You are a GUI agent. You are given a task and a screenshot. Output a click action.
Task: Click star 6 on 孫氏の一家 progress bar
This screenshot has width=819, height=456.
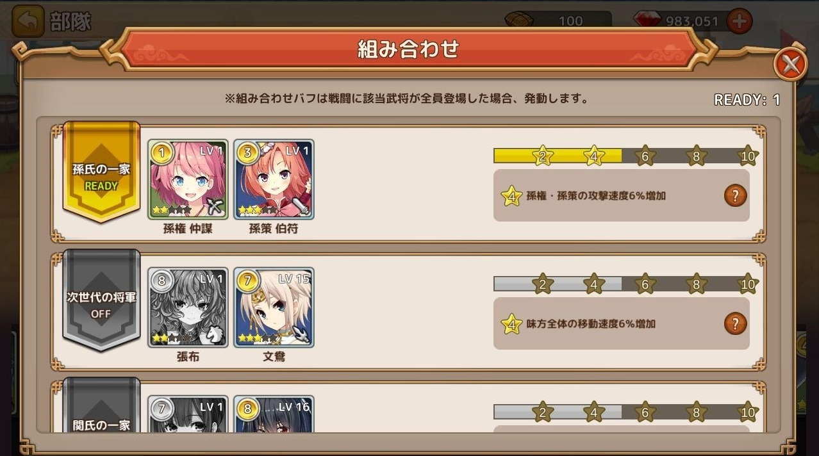point(645,156)
